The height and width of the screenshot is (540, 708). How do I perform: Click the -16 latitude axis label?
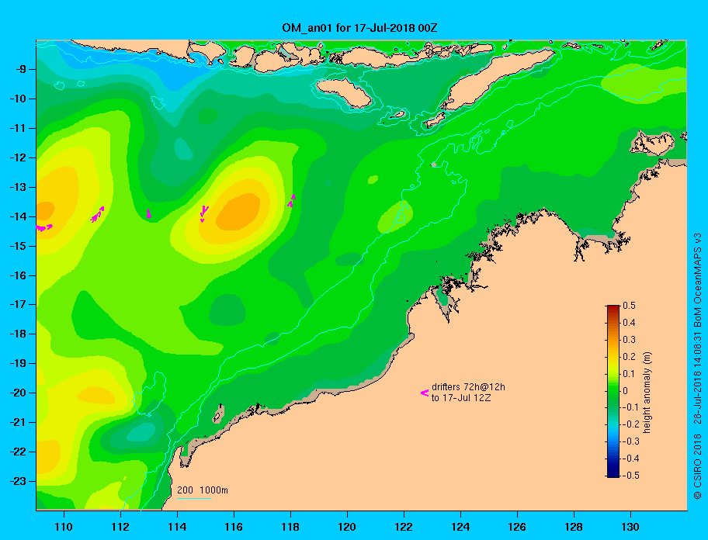click(x=18, y=275)
